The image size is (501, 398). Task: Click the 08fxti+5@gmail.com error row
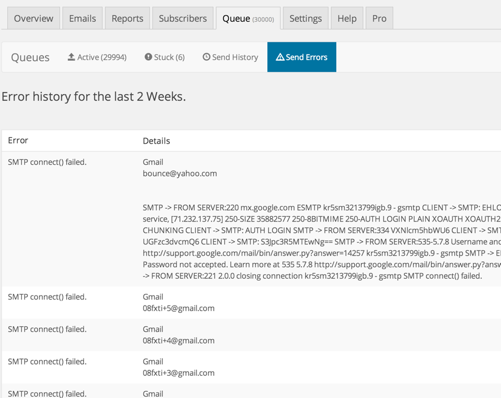(x=251, y=302)
